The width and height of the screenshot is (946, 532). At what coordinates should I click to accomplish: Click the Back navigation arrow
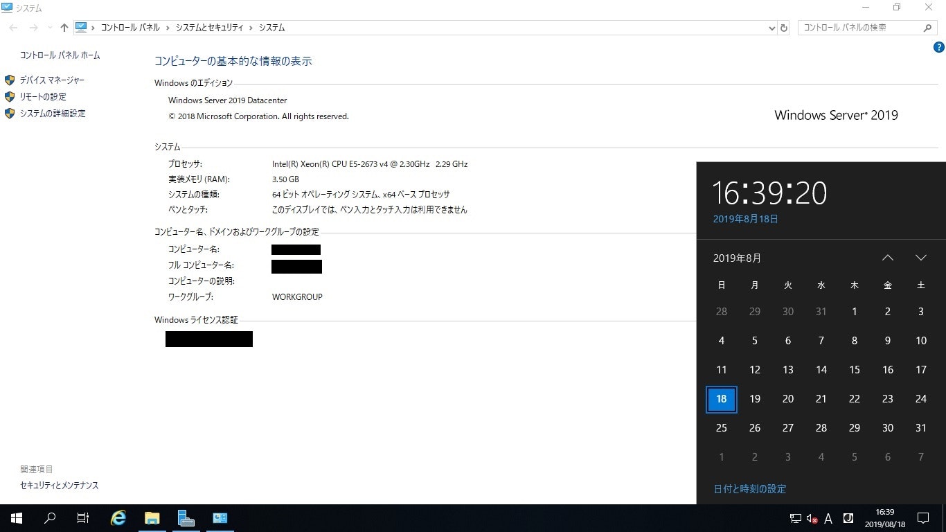(x=14, y=28)
